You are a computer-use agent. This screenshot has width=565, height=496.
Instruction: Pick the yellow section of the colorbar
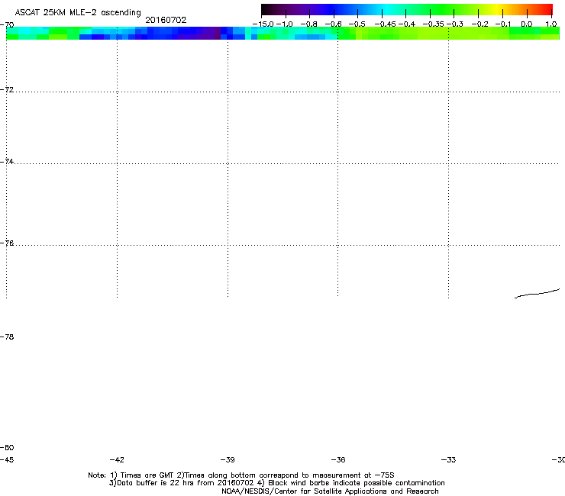(x=497, y=9)
